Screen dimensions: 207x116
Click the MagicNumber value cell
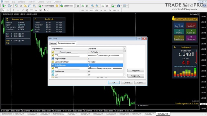[x=105, y=59]
